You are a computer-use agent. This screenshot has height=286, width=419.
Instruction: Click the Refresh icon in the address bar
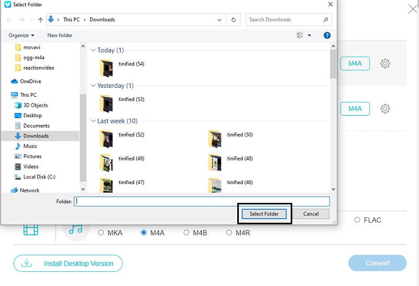click(234, 20)
